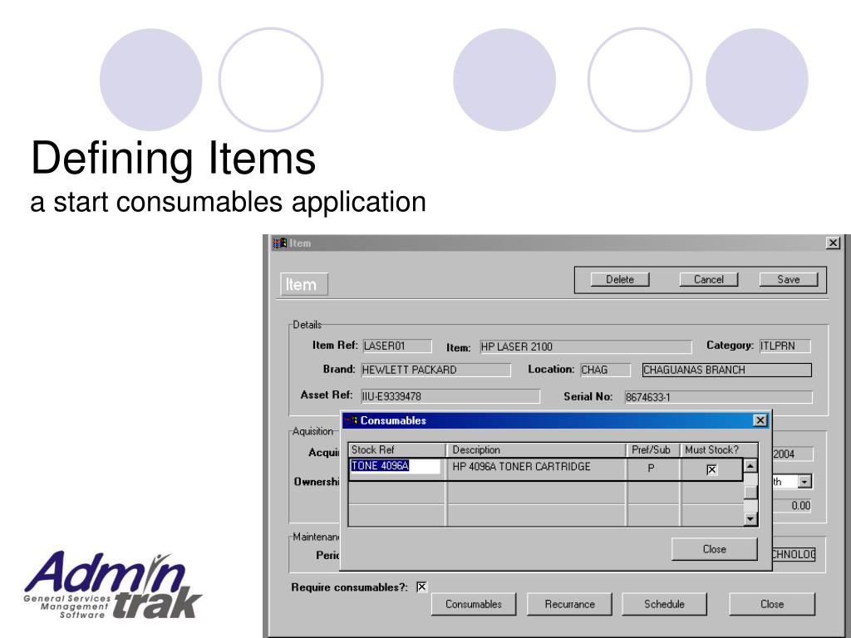
Task: Open the Consumables button at the bottom
Action: point(473,605)
